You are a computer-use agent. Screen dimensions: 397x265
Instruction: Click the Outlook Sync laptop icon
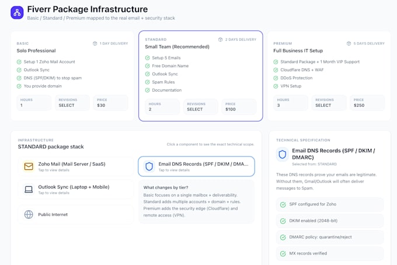(29, 189)
